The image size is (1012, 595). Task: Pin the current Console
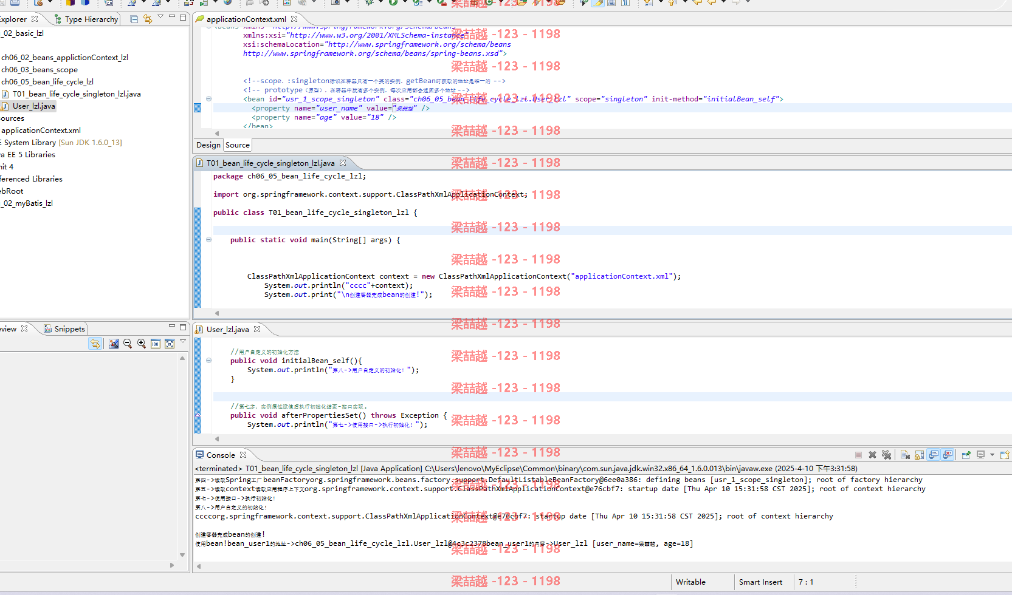pos(966,455)
